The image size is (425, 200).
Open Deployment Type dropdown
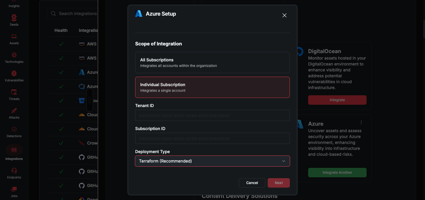212,161
